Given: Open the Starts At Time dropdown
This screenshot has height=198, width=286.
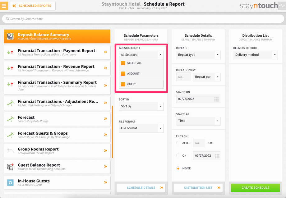Looking at the screenshot, I should [x=198, y=121].
